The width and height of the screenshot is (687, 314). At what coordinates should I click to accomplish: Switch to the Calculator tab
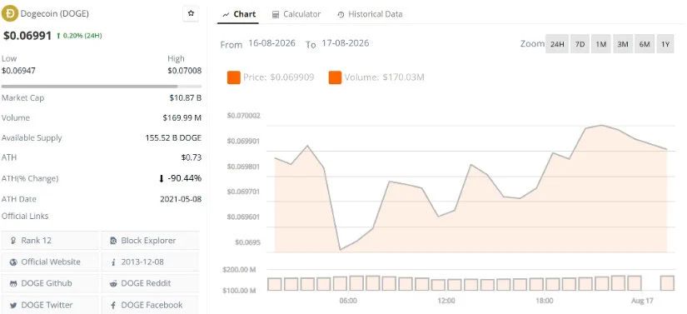point(296,14)
